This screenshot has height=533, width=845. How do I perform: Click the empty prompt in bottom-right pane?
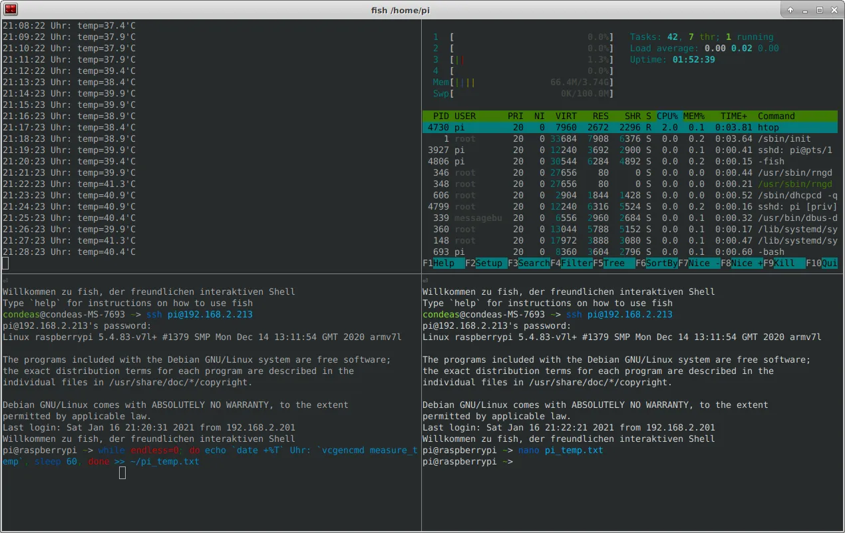(468, 462)
